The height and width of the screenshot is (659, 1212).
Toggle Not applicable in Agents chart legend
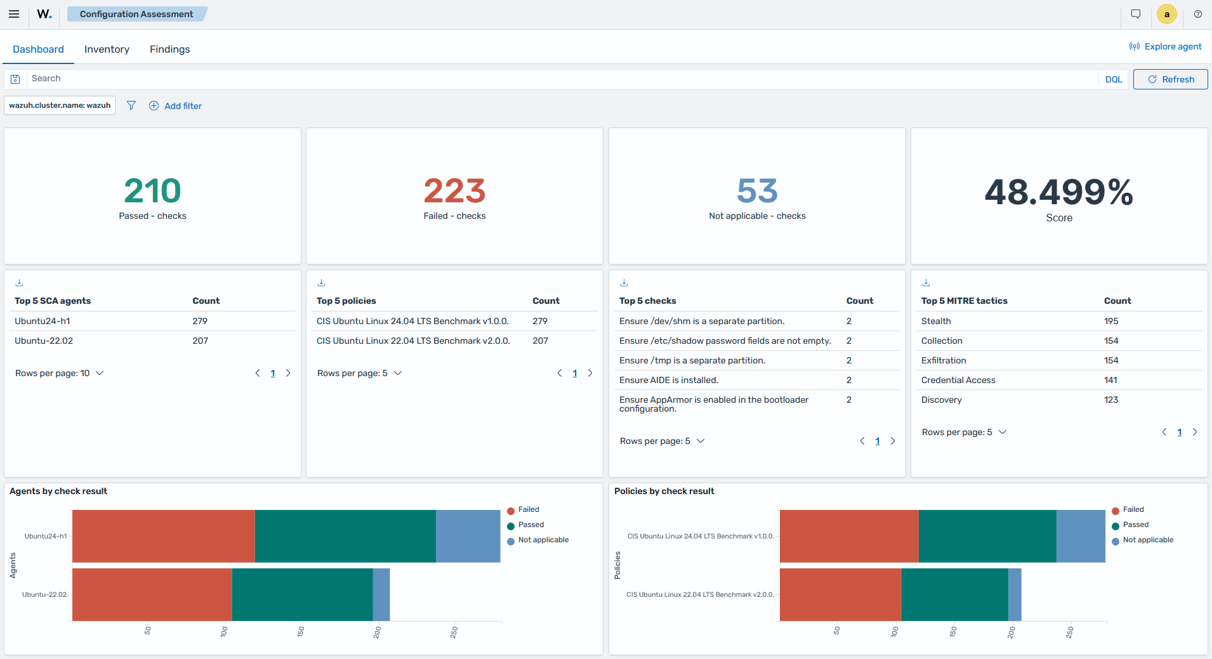click(x=538, y=540)
